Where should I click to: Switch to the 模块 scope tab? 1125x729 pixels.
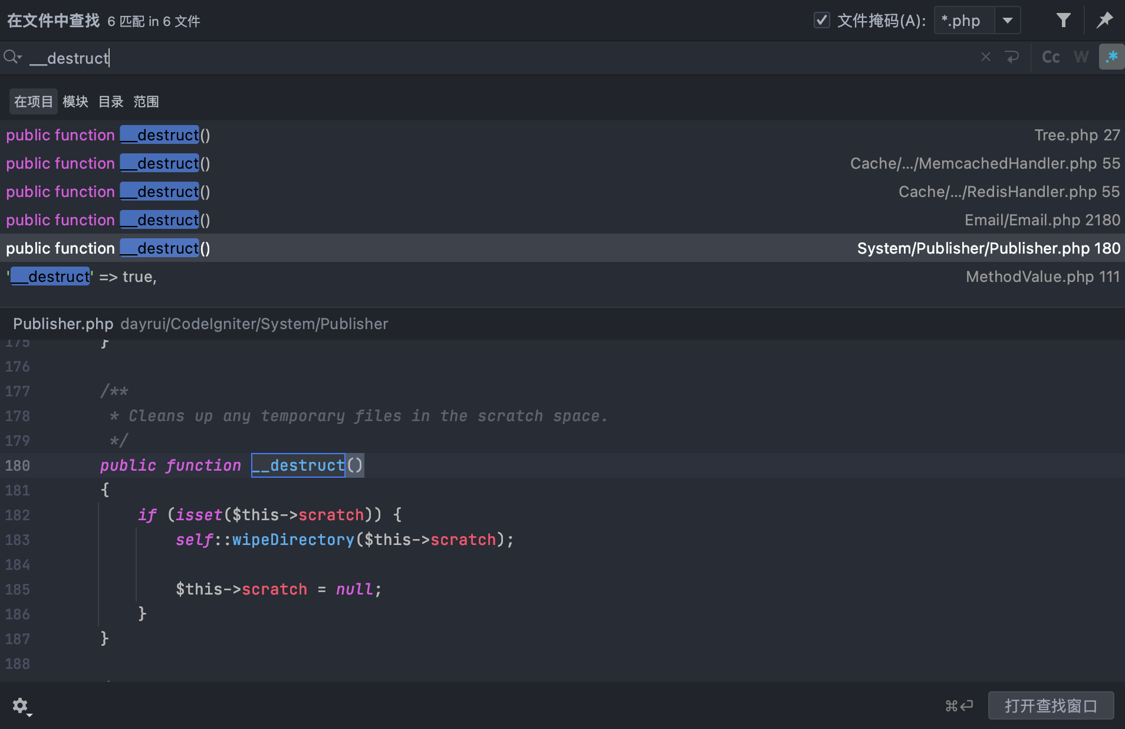pos(75,101)
